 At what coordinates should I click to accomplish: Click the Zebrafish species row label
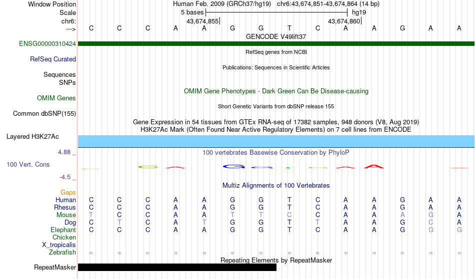[x=62, y=253]
